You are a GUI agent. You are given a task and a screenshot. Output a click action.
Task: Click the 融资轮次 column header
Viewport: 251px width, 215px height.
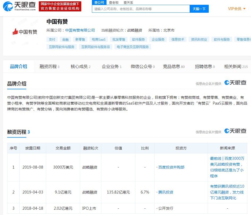point(91,148)
